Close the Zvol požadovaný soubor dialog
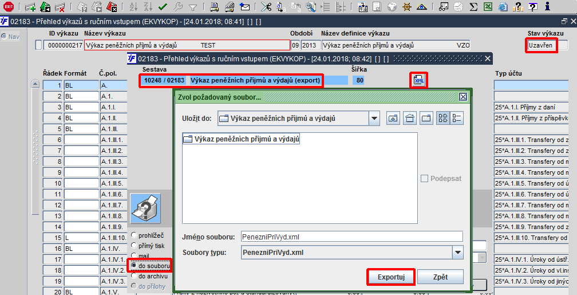Screen dimensions: 577x295 [463, 97]
